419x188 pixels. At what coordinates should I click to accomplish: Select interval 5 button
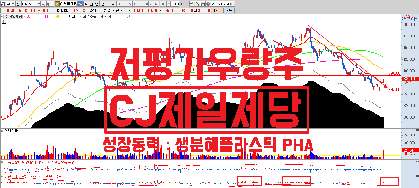[130, 4]
